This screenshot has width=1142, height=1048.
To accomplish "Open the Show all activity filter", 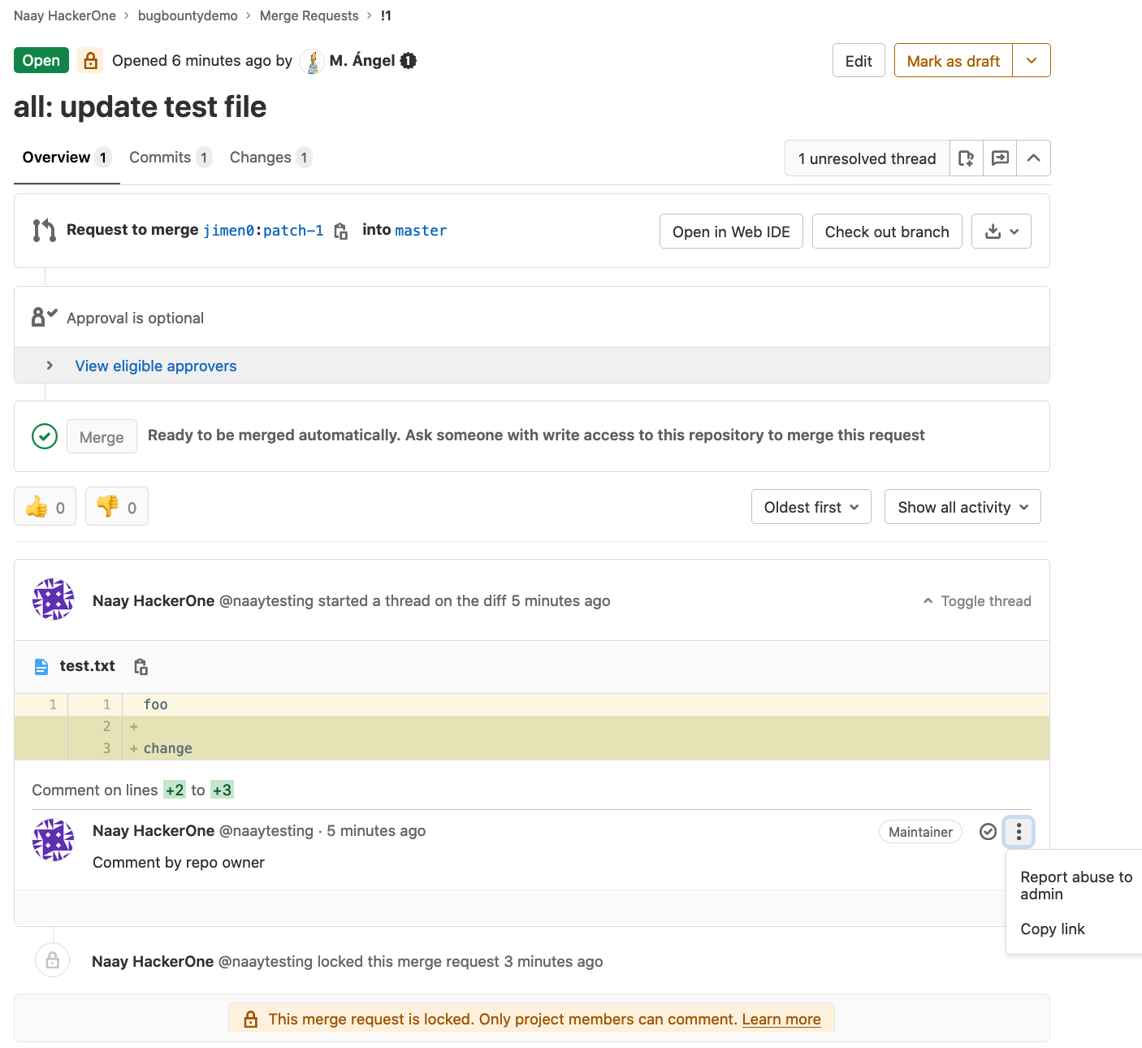I will pyautogui.click(x=962, y=507).
